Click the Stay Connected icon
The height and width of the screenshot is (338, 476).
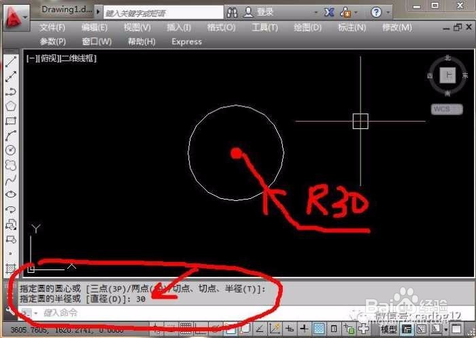click(x=345, y=12)
